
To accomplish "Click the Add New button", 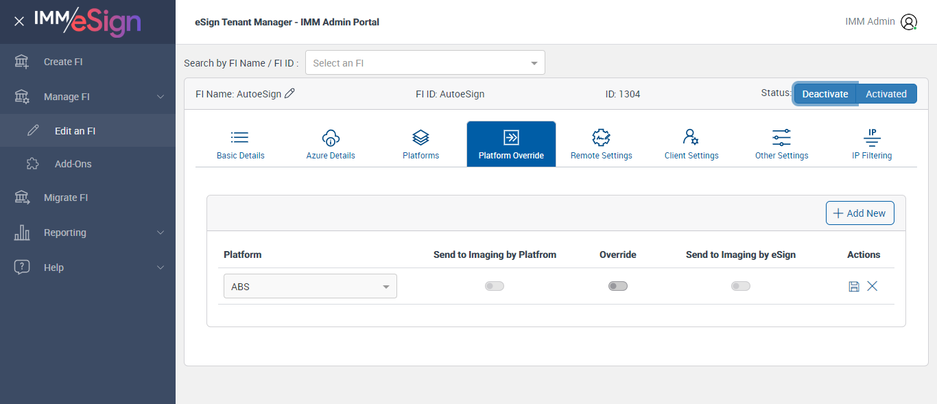I will click(x=859, y=213).
